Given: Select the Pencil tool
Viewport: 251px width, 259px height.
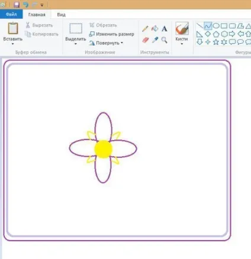Looking at the screenshot, I should tap(145, 29).
